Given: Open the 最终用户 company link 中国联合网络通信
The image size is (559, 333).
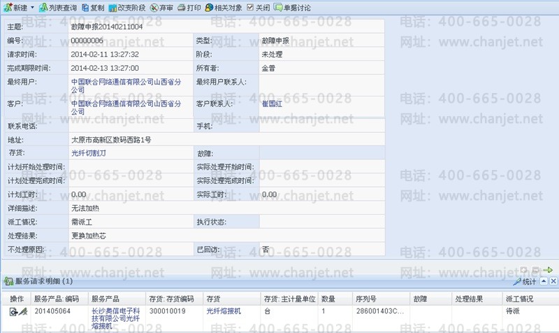Looking at the screenshot, I should [126, 85].
